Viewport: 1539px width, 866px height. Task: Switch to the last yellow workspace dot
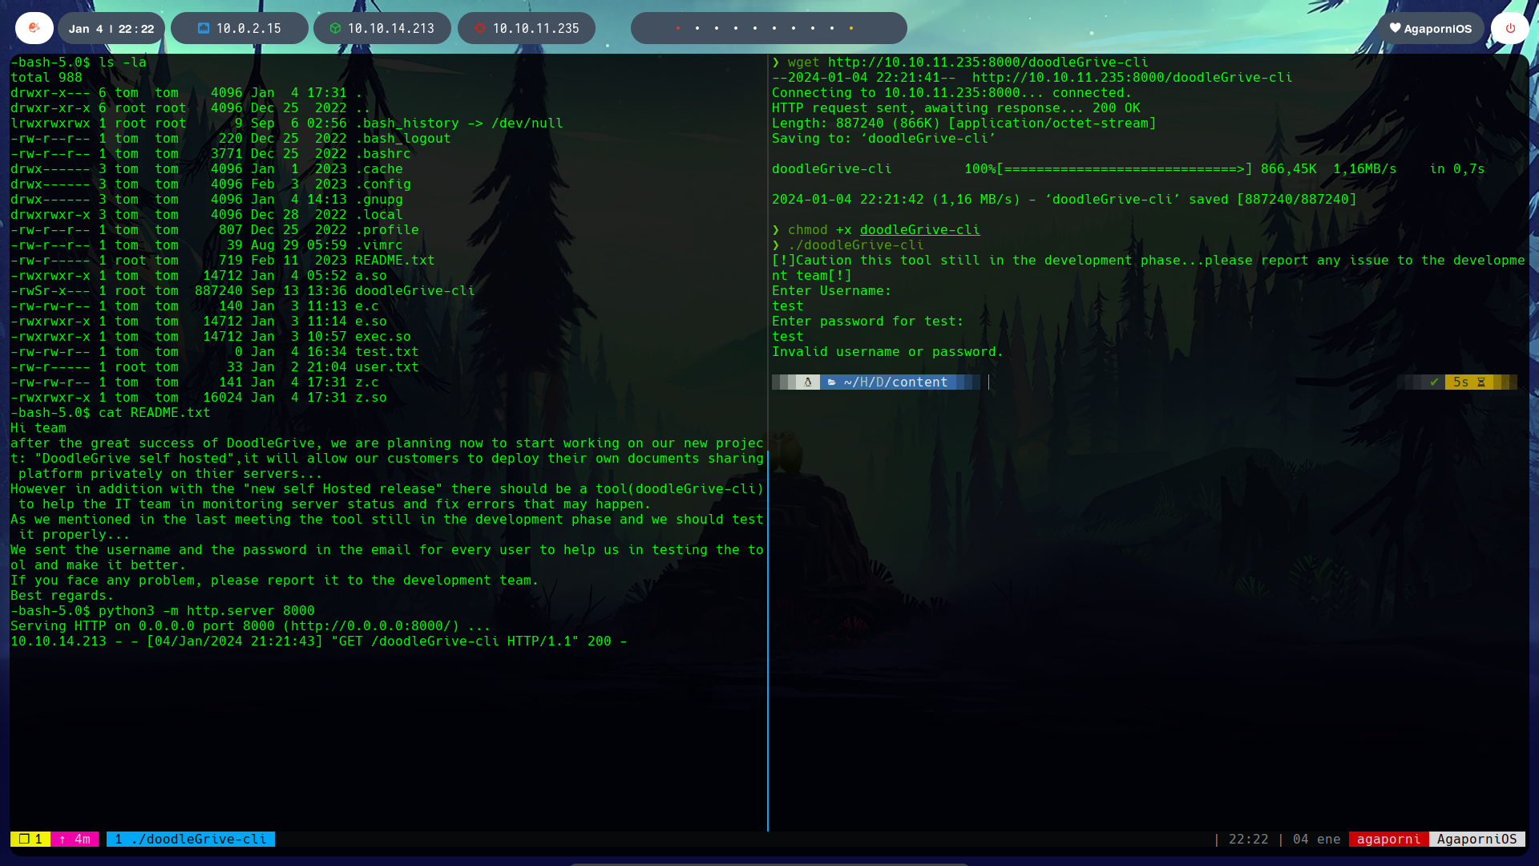(851, 28)
